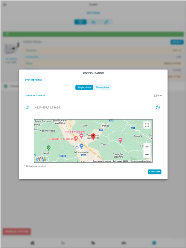The width and height of the screenshot is (186, 248).
Task: Click the fourth icon in the bottom navigation
Action: pos(124,243)
